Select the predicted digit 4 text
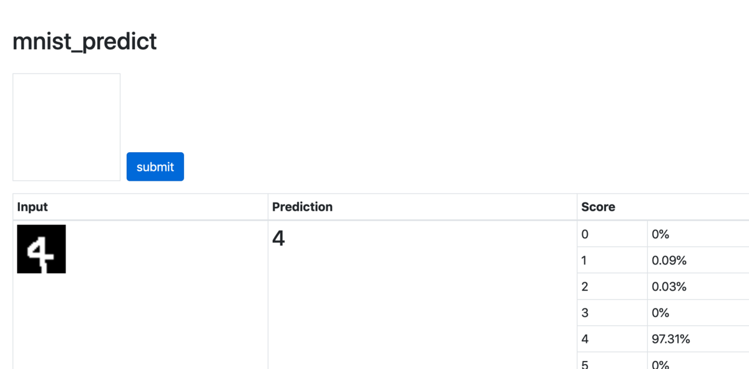Image resolution: width=749 pixels, height=369 pixels. click(x=278, y=238)
